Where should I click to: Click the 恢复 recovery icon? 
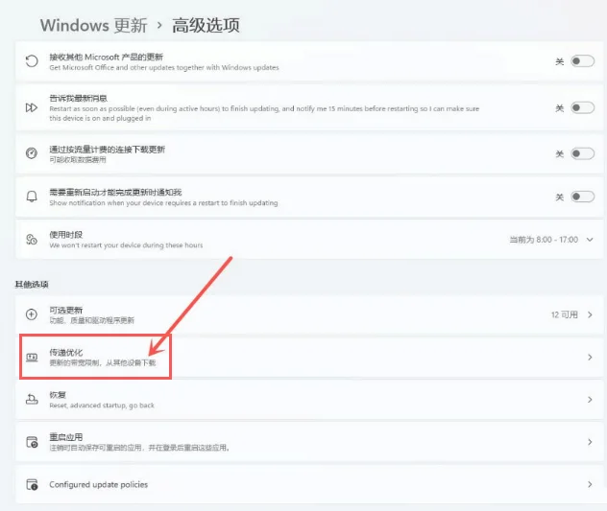[x=32, y=399]
